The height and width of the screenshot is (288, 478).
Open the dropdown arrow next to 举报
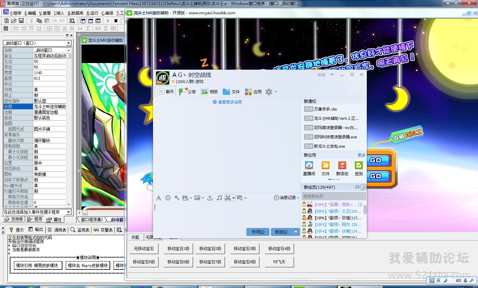332,75
